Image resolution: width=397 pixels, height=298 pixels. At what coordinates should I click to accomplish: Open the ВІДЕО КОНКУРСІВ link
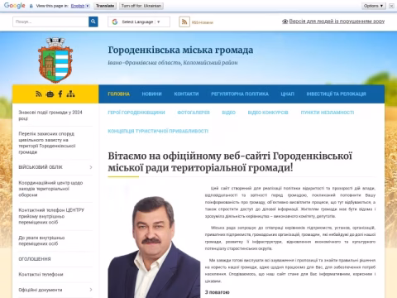268,113
